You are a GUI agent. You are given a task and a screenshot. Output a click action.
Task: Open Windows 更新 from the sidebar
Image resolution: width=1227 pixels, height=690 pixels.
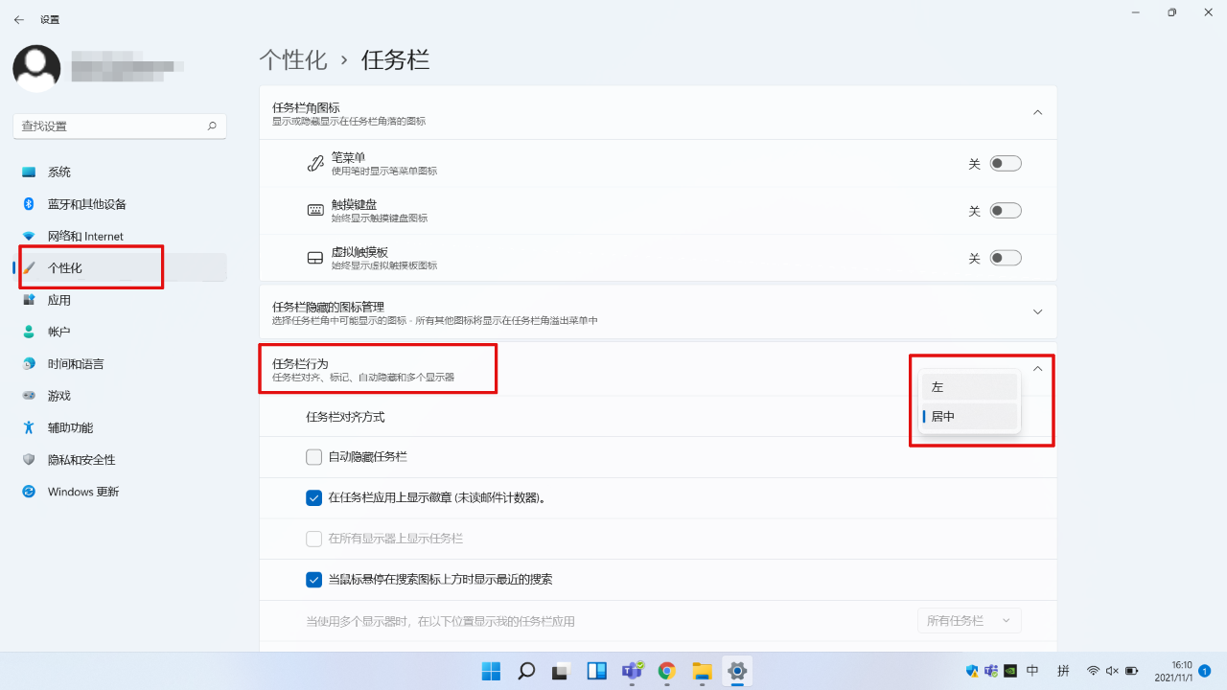coord(84,492)
